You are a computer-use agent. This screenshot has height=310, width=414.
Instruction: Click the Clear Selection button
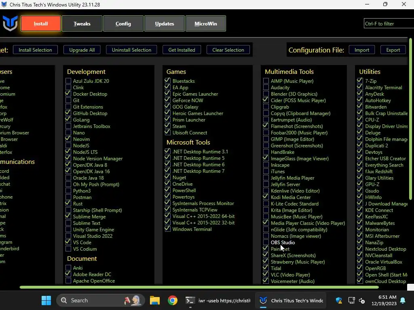click(x=228, y=50)
